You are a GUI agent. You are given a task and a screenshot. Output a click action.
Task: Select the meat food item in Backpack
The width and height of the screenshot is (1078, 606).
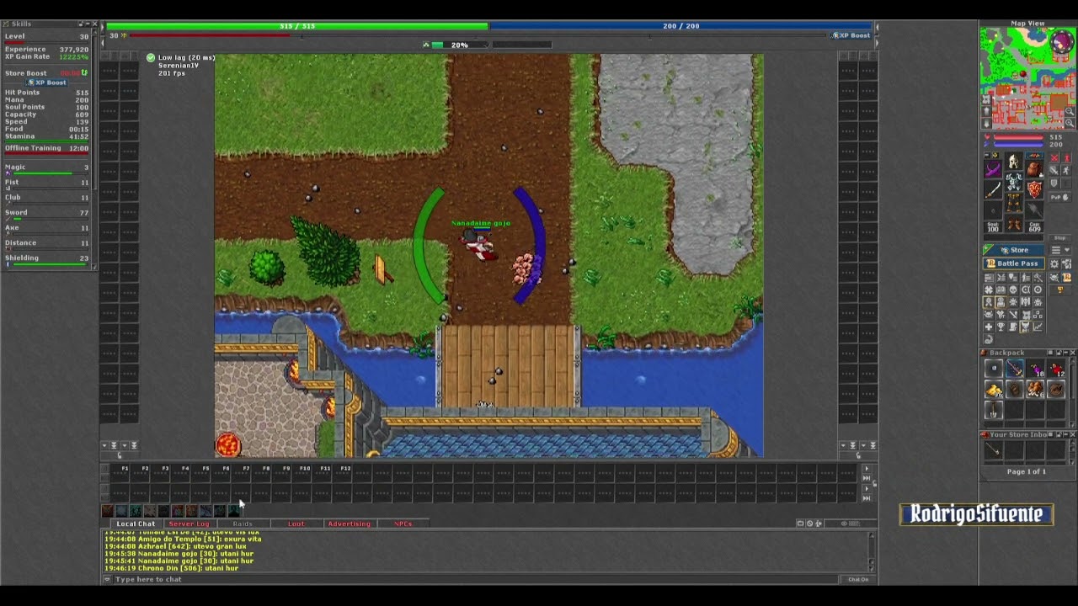[1034, 390]
